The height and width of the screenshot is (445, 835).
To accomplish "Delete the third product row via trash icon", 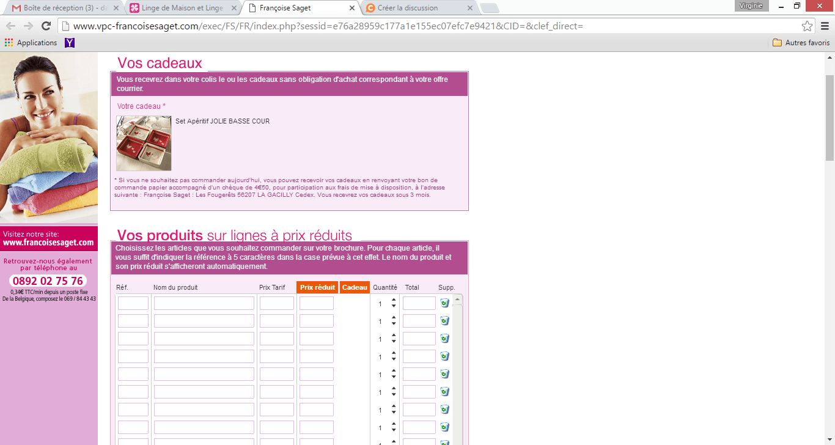I will pos(444,339).
